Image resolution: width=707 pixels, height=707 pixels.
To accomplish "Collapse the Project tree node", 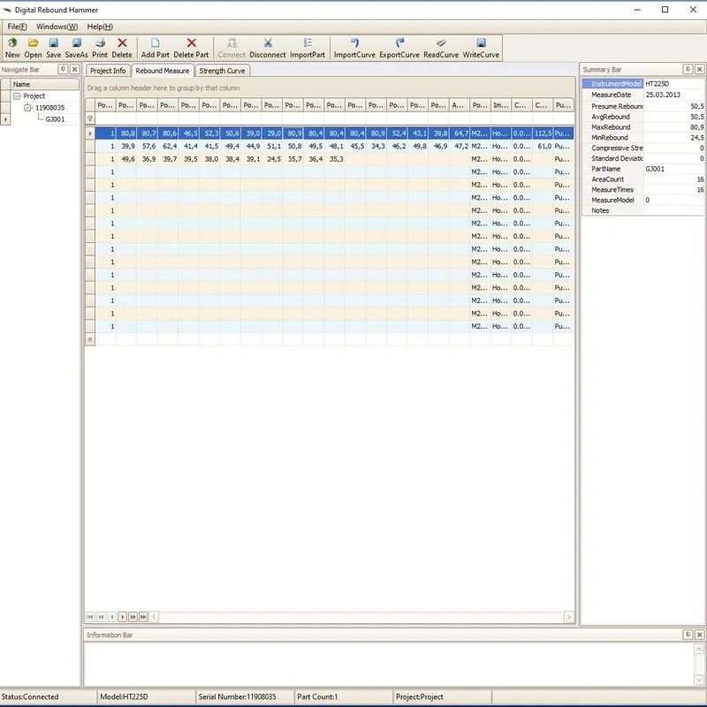I will [x=17, y=96].
